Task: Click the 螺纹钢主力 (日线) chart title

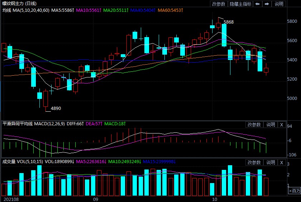Action: (17, 3)
